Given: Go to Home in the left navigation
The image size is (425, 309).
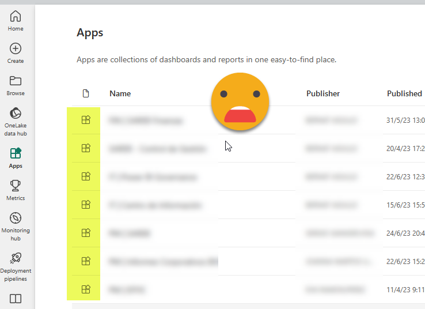Looking at the screenshot, I should [x=16, y=21].
